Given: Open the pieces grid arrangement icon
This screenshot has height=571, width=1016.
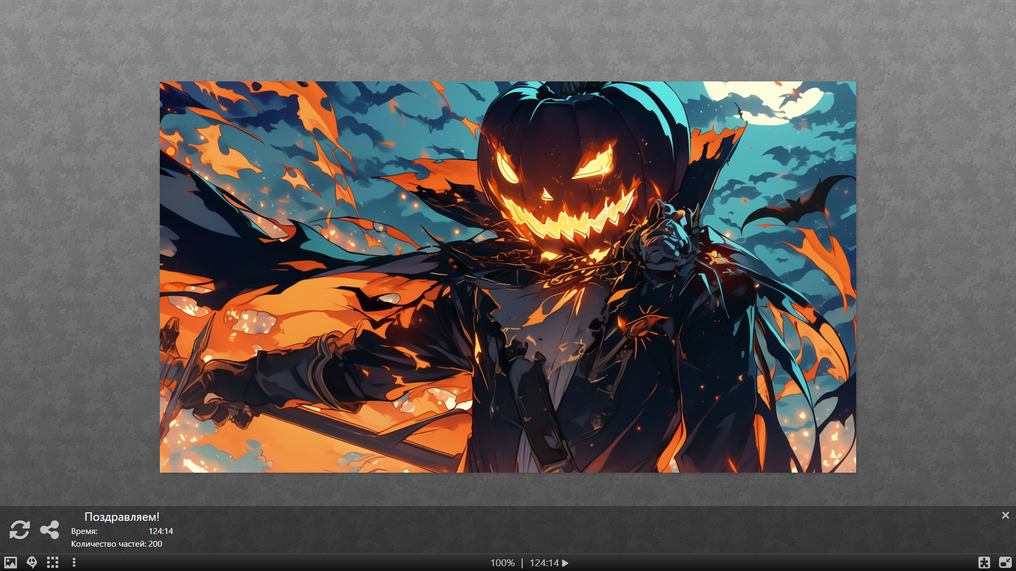Looking at the screenshot, I should click(x=52, y=563).
